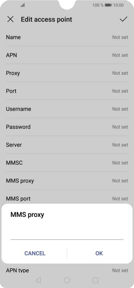The image size is (134, 288).
Task: Tap the signal strength icon
Action: click(x=23, y=5)
